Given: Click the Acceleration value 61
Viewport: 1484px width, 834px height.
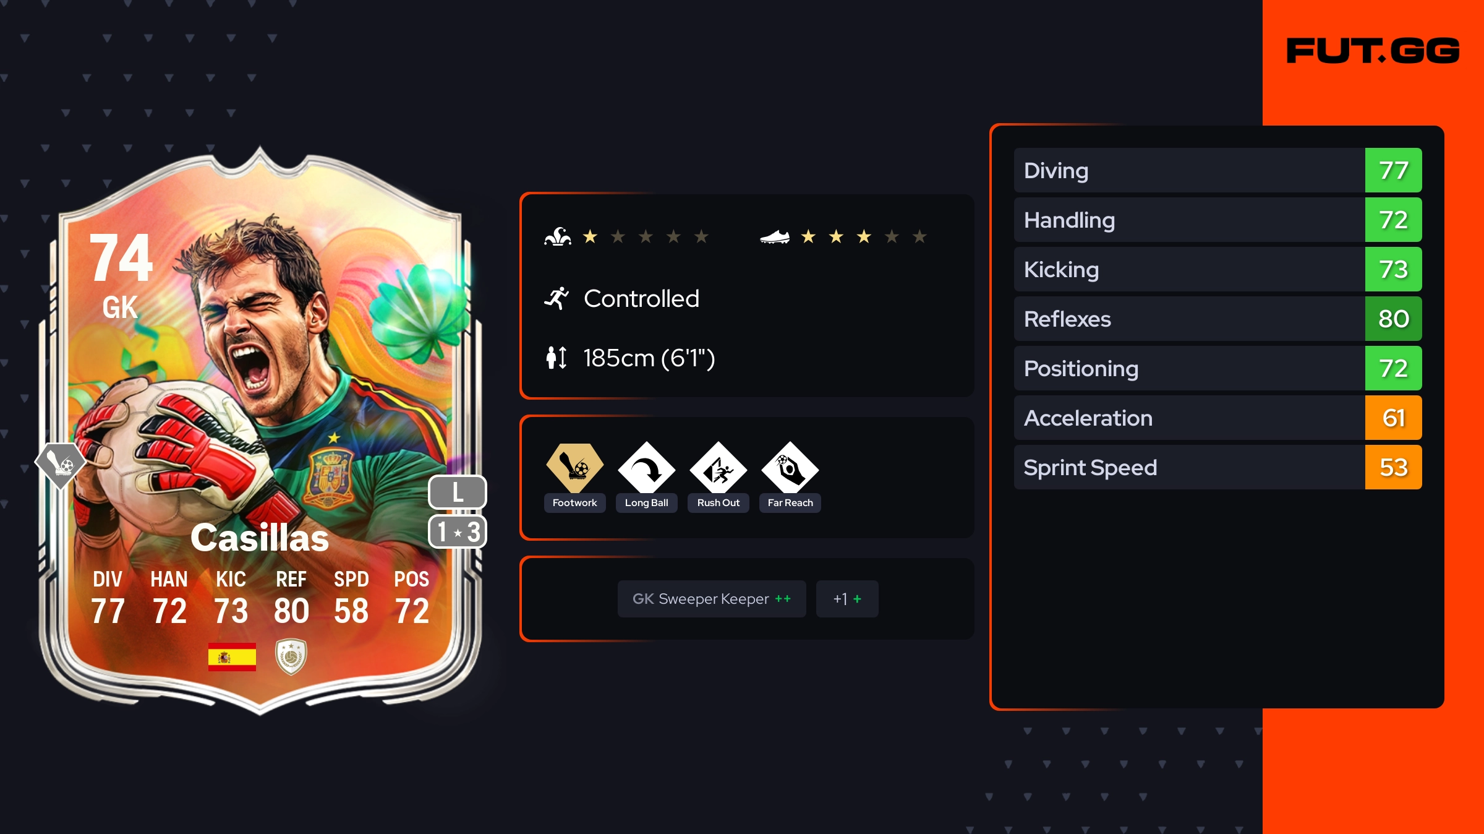Looking at the screenshot, I should point(1394,418).
